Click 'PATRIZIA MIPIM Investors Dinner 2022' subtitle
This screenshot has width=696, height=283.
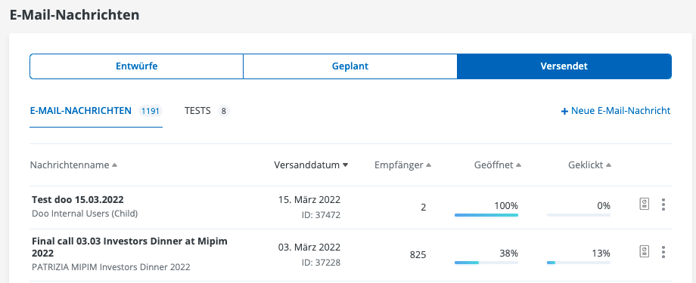[x=111, y=267]
